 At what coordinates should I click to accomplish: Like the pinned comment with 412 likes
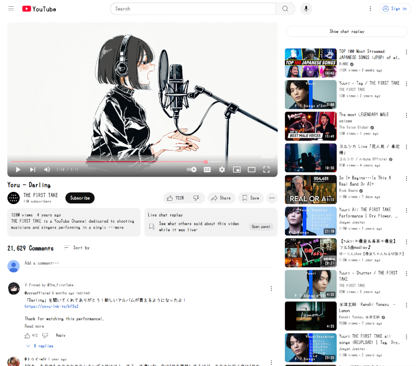[x=27, y=336]
